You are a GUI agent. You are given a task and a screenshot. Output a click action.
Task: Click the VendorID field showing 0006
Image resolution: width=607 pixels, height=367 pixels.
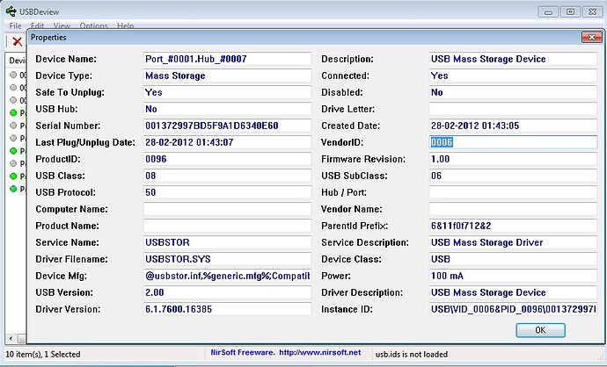point(513,142)
